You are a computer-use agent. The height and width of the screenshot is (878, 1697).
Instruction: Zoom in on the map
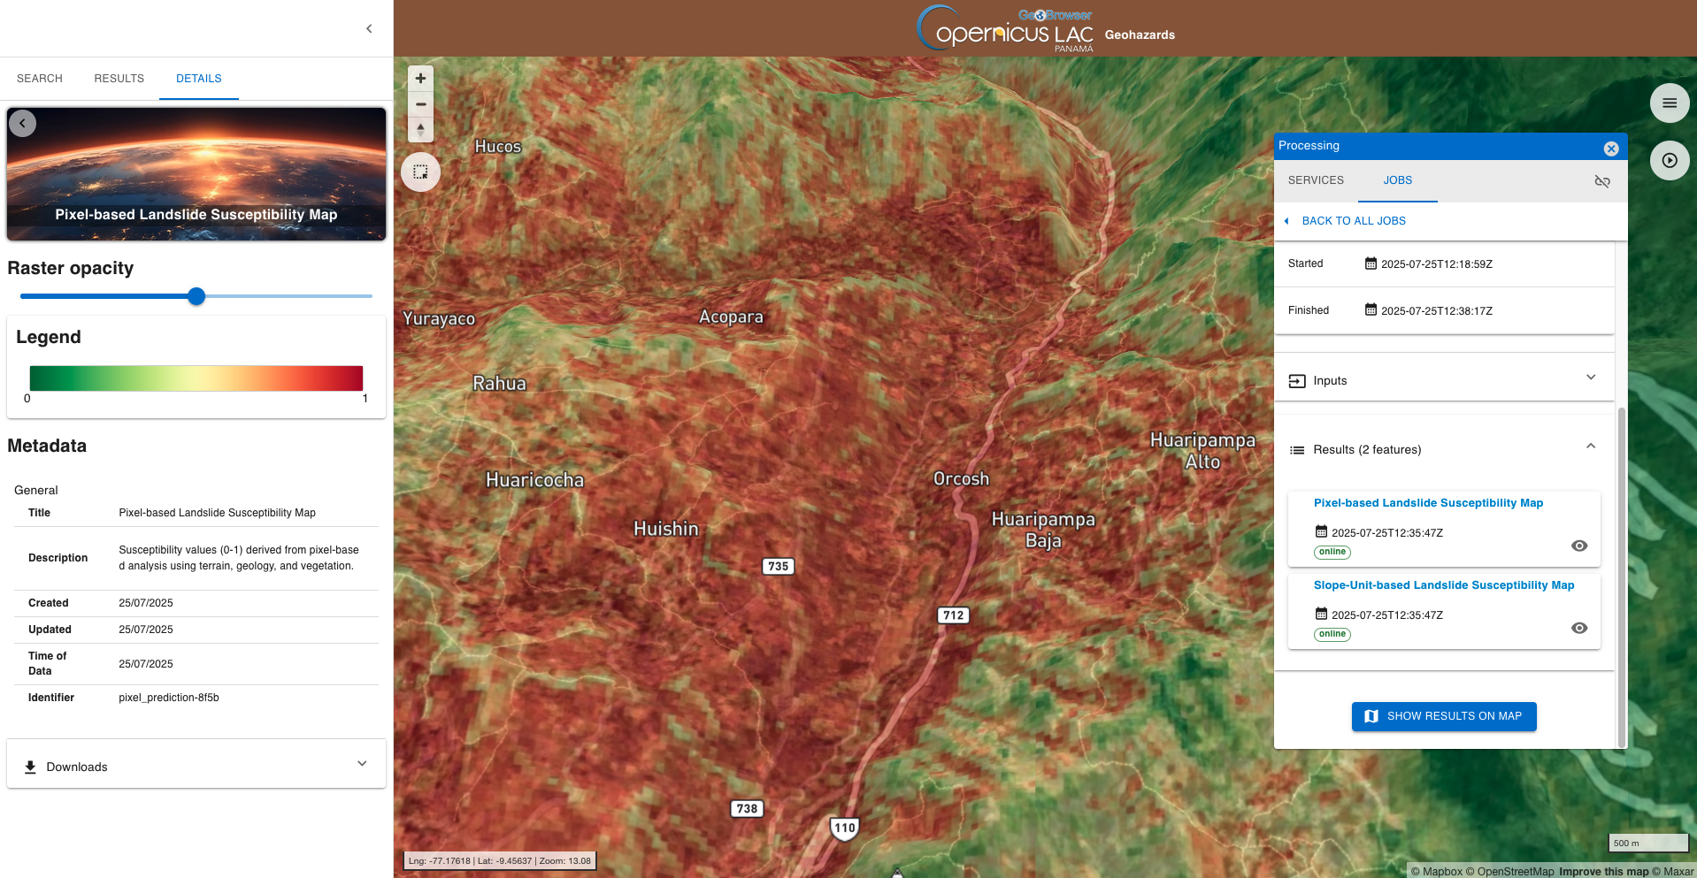coord(420,79)
